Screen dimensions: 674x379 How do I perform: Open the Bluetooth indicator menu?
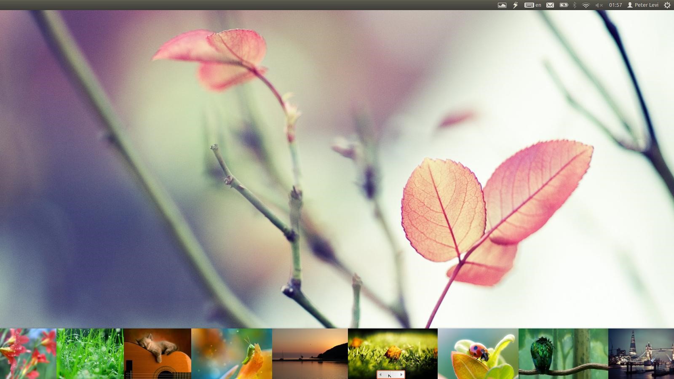click(575, 5)
